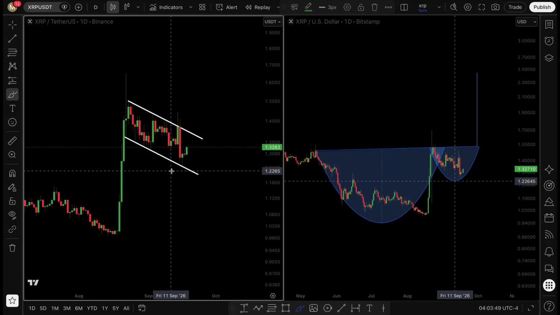
Task: Open the ruler measure tool
Action: click(13, 141)
